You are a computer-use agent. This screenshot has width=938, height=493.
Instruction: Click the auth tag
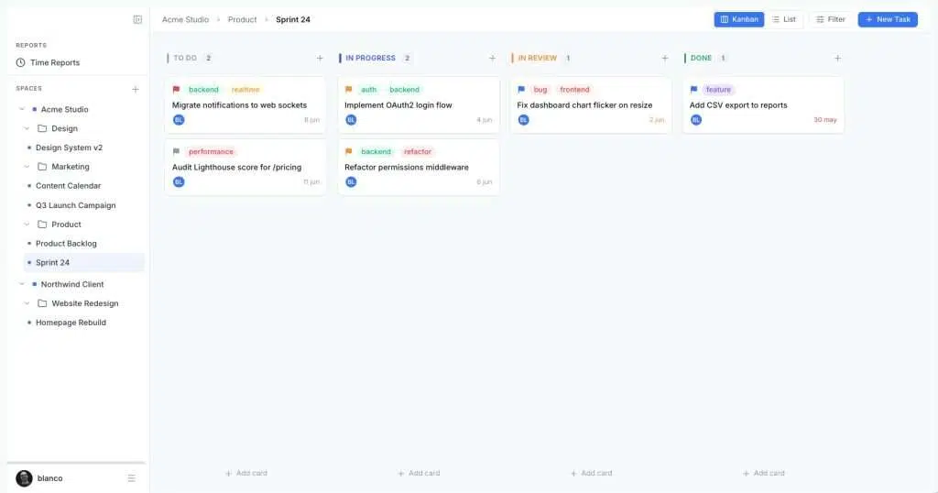368,90
